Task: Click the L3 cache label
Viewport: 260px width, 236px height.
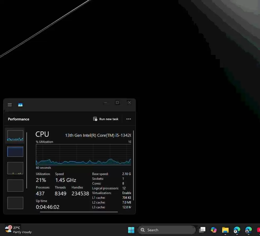Action: 99,207
